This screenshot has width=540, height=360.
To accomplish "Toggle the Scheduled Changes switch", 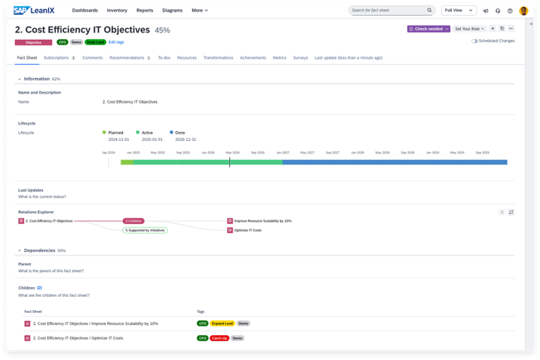I will tap(474, 41).
